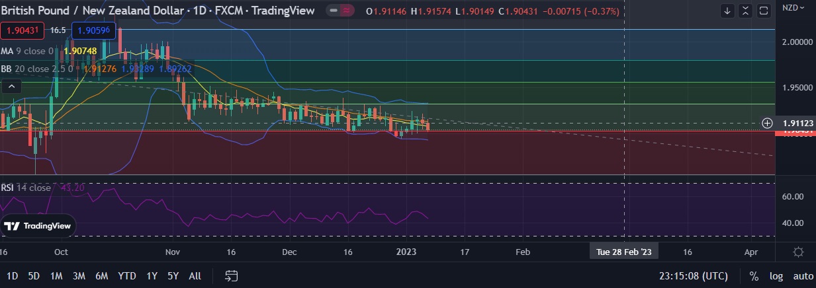Click the blue buy price 1.90596 button

point(93,30)
